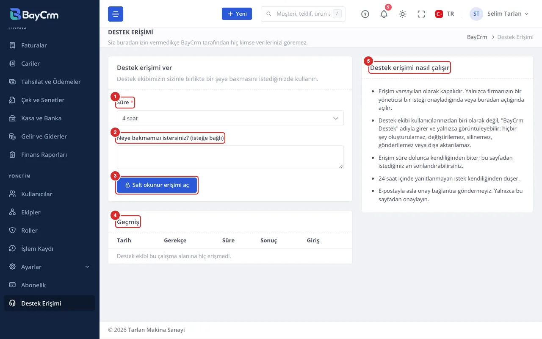The height and width of the screenshot is (339, 542).
Task: Click Kasa ve Banka icon
Action: click(x=13, y=118)
